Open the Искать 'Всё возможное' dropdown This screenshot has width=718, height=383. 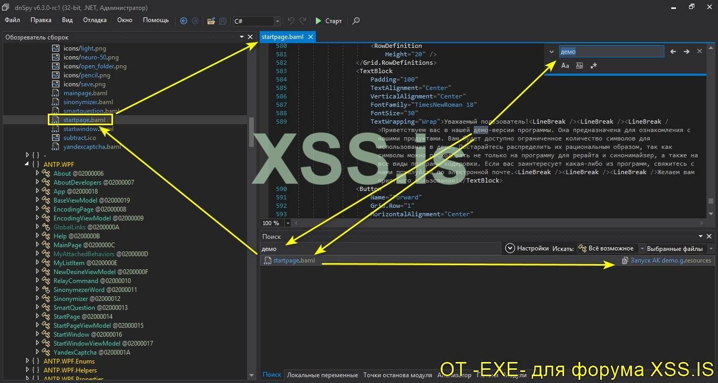(641, 248)
